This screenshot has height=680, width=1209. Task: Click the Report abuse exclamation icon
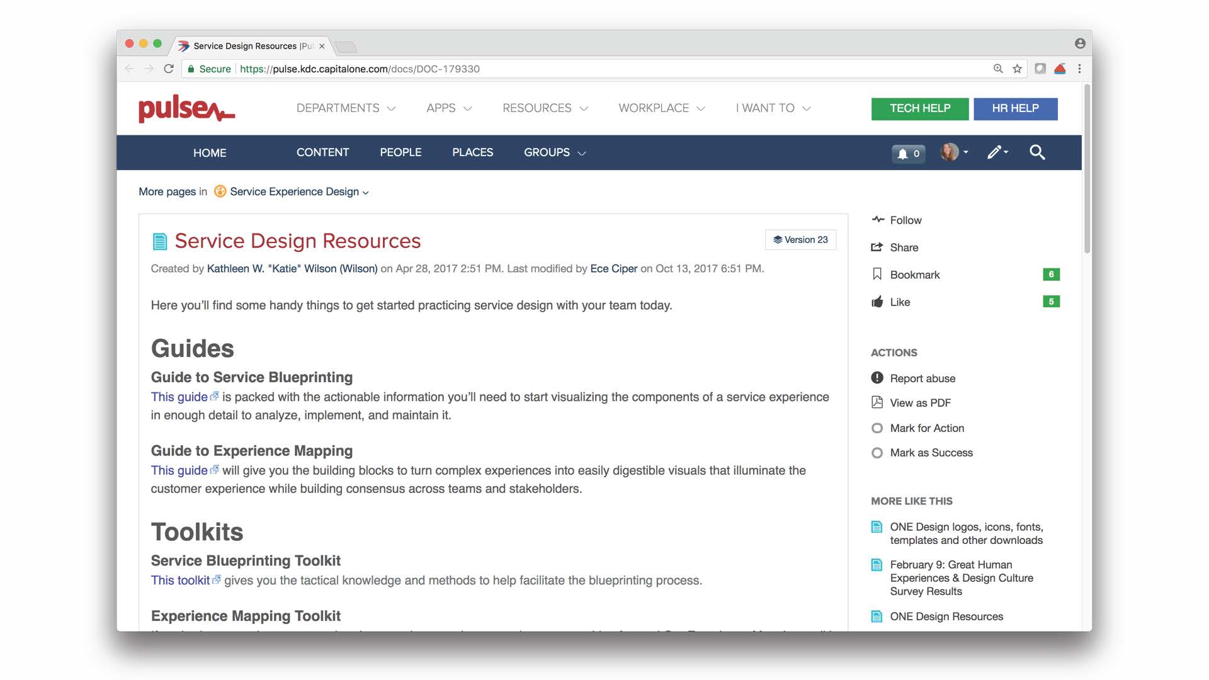point(877,378)
